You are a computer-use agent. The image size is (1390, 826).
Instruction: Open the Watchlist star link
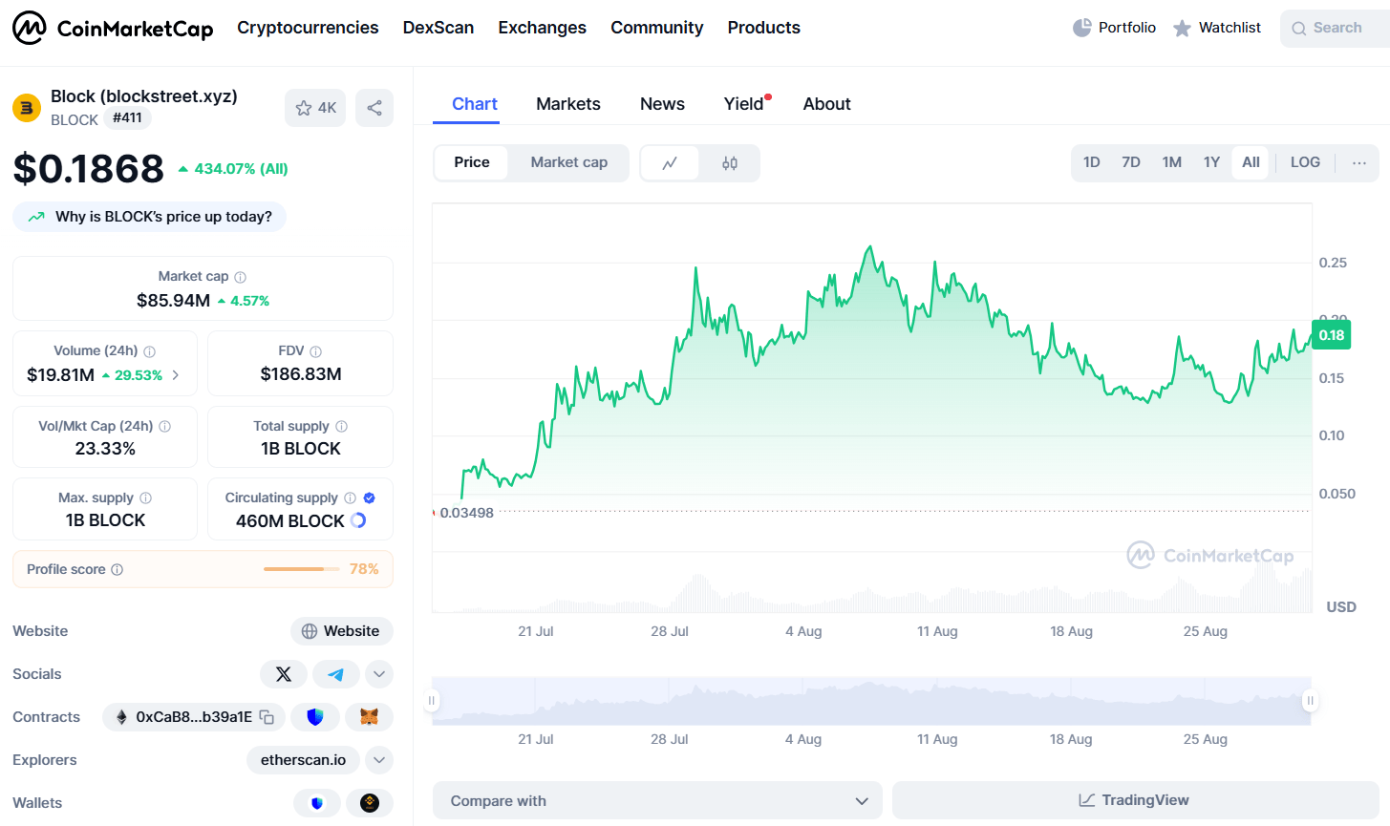pos(1217,28)
